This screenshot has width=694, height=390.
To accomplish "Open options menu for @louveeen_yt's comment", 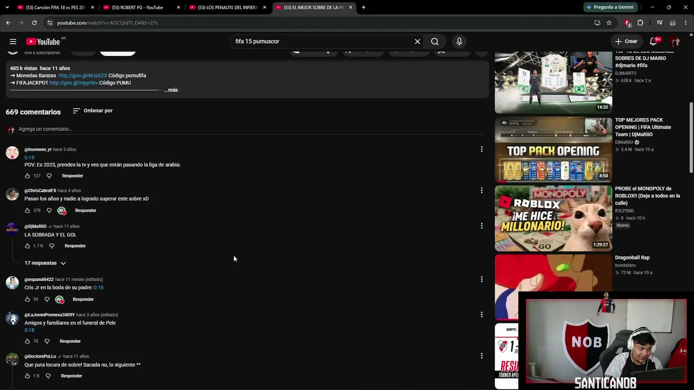I will [x=481, y=149].
